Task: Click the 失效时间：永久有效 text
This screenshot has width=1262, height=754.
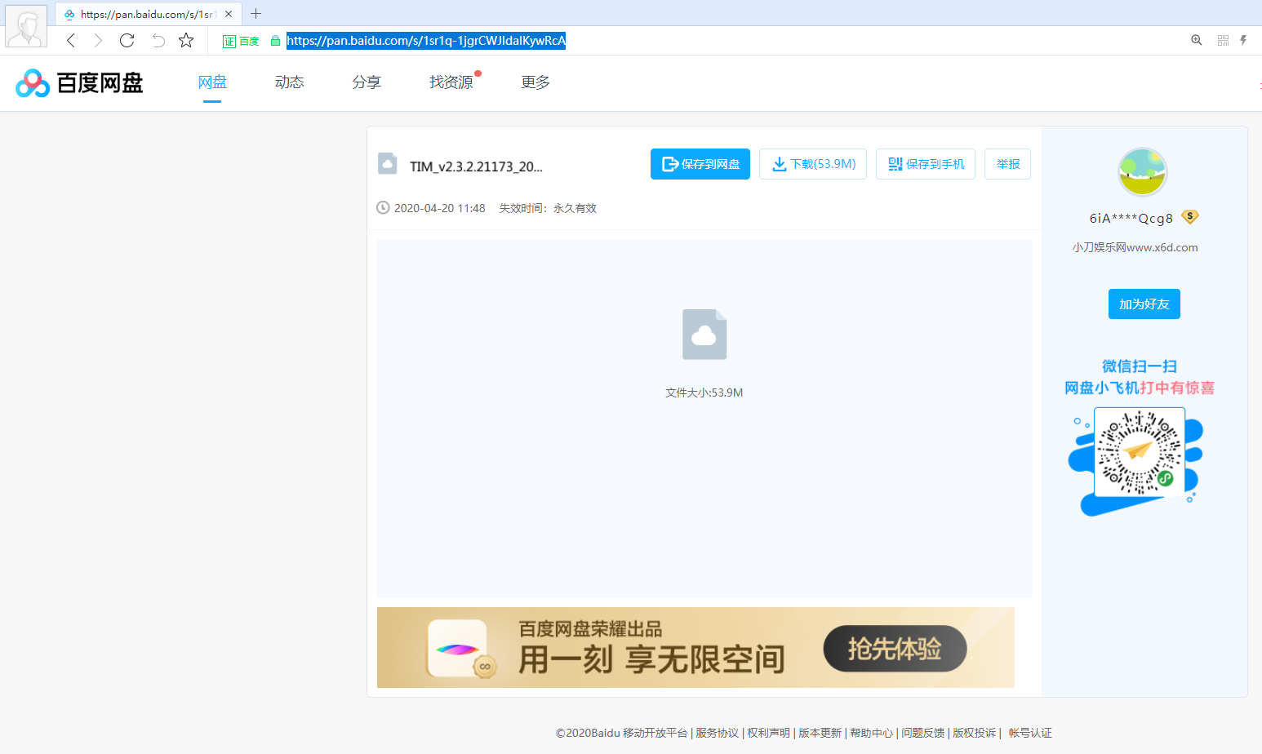Action: [x=548, y=208]
